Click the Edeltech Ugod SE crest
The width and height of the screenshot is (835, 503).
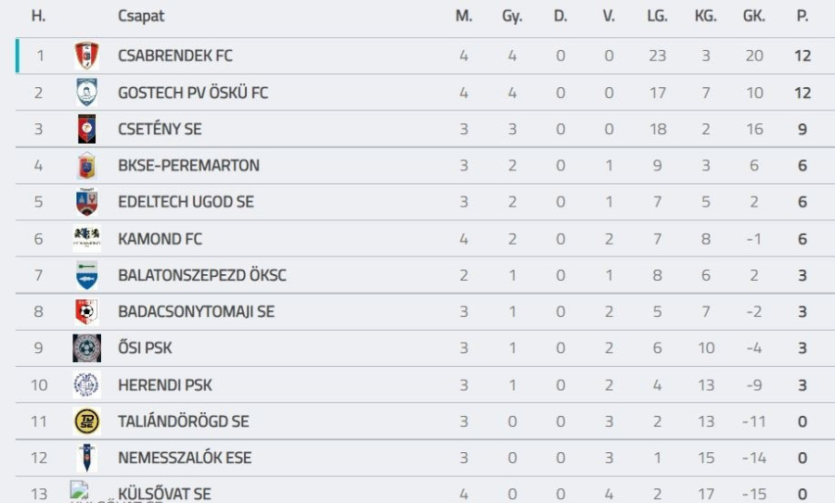click(x=86, y=202)
